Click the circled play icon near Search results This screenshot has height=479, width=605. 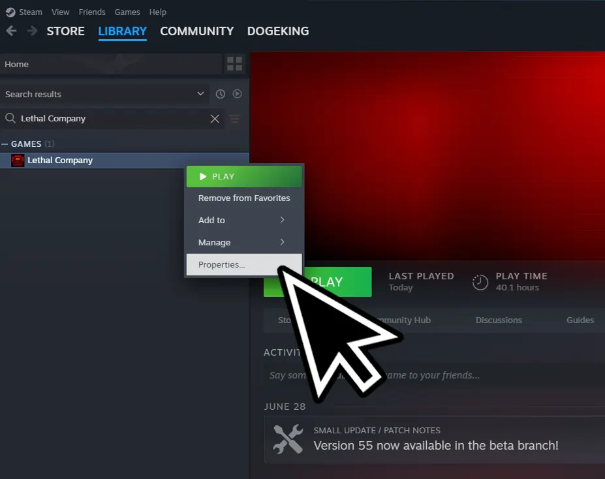point(237,94)
